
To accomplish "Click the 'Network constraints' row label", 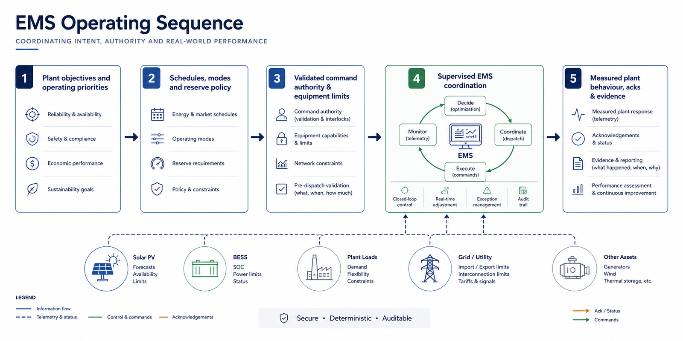I will click(x=318, y=163).
